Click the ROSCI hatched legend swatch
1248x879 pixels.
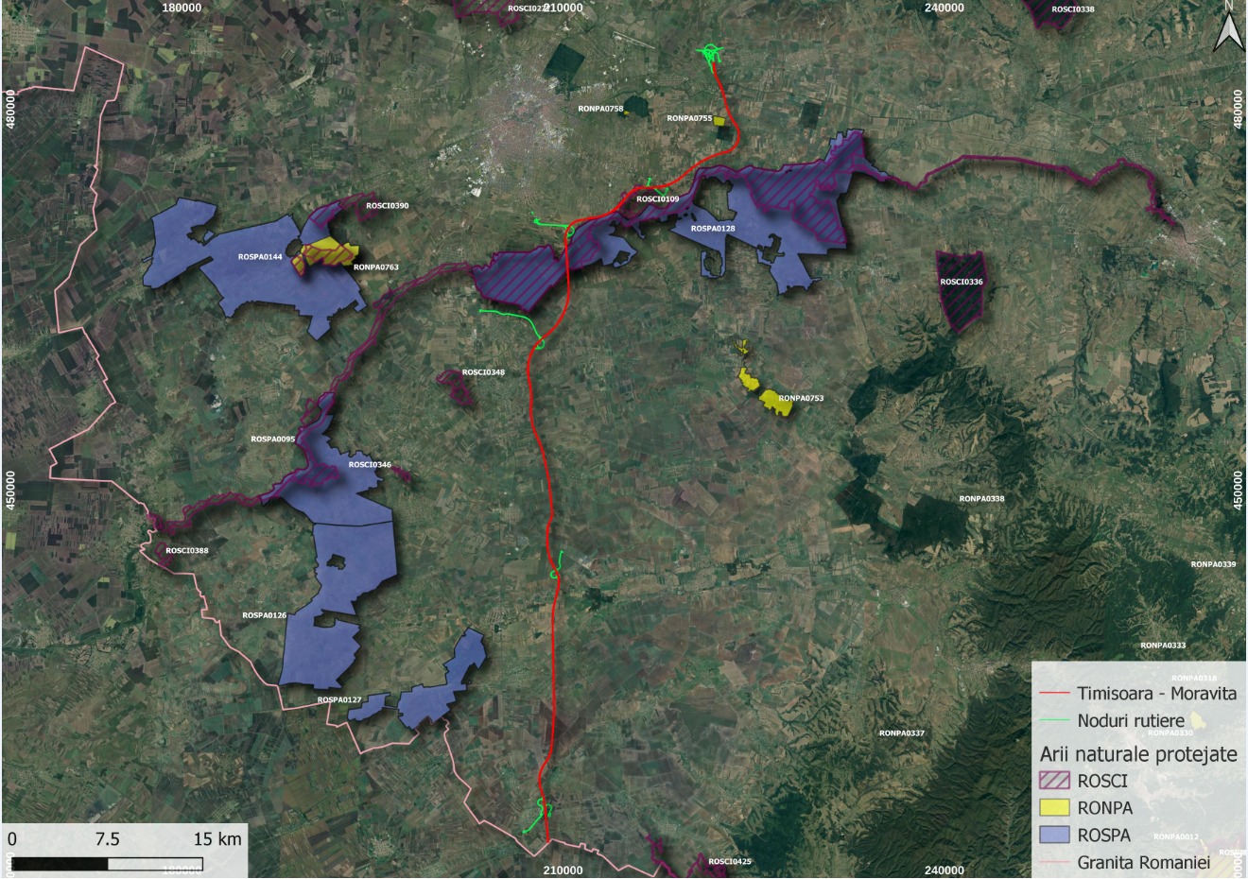(x=1054, y=781)
